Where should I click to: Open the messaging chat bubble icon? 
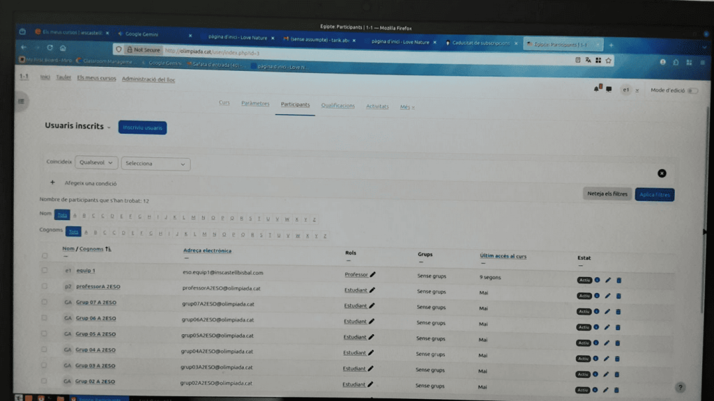point(609,89)
